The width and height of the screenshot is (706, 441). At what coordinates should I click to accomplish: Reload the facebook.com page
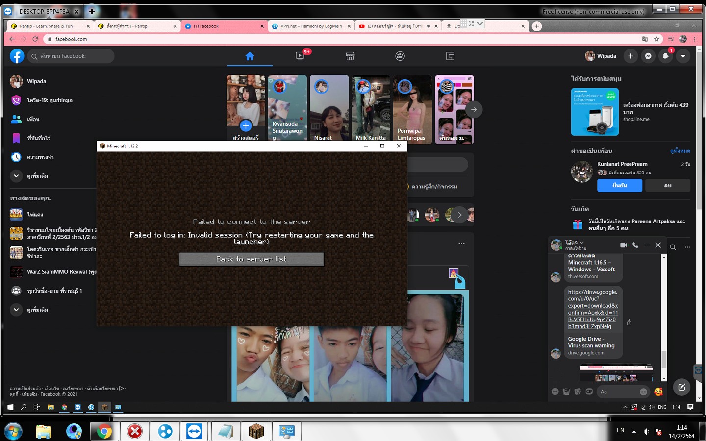[35, 39]
